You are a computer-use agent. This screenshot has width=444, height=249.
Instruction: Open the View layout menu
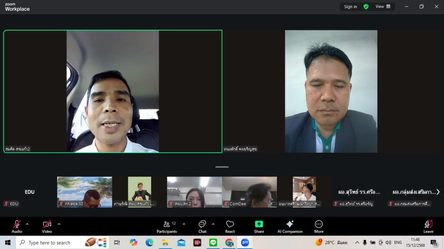click(382, 6)
